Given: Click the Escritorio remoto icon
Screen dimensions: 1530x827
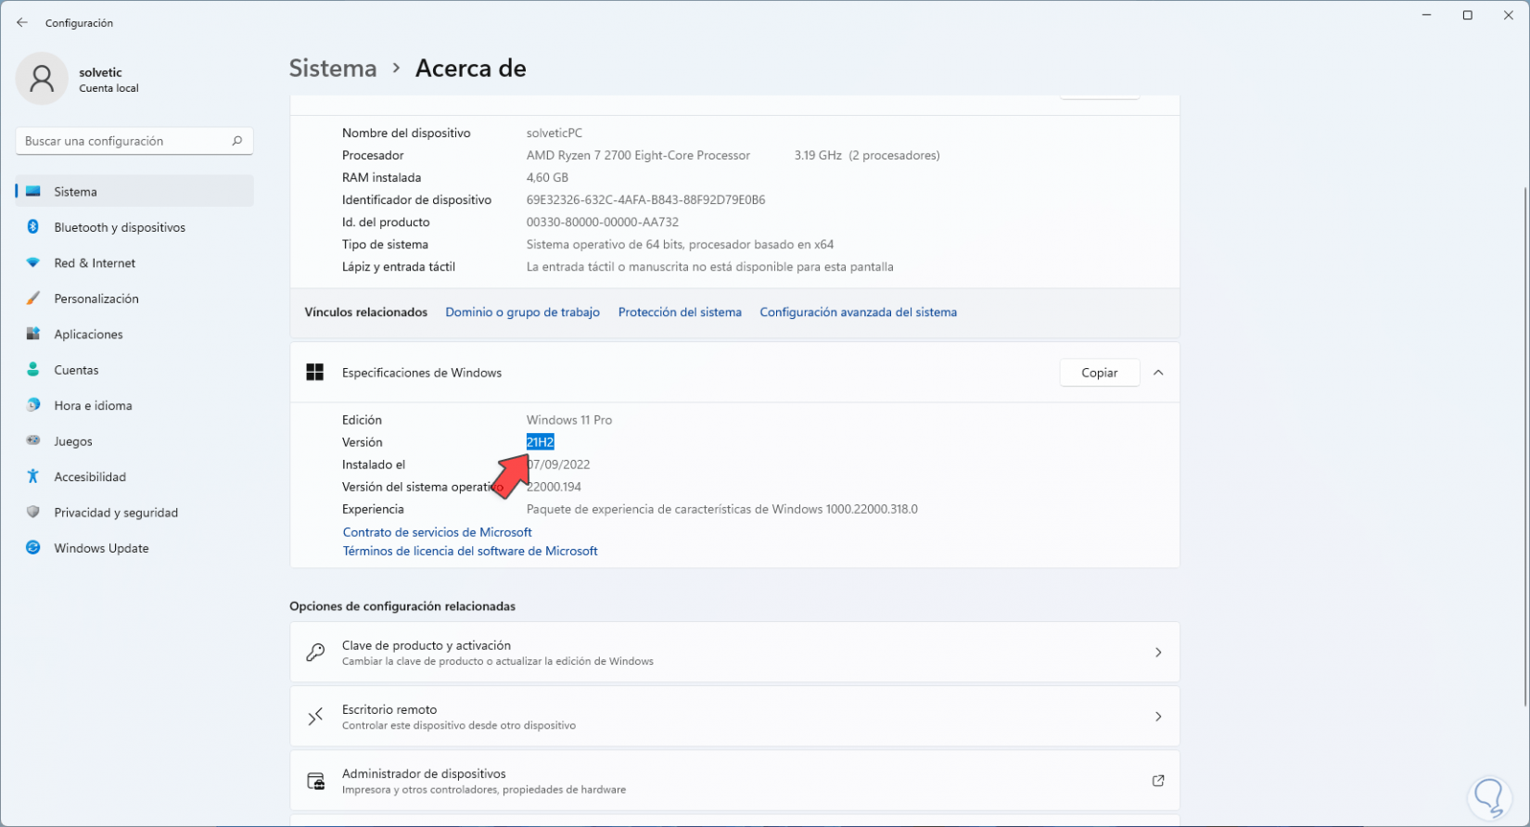Looking at the screenshot, I should pos(315,717).
